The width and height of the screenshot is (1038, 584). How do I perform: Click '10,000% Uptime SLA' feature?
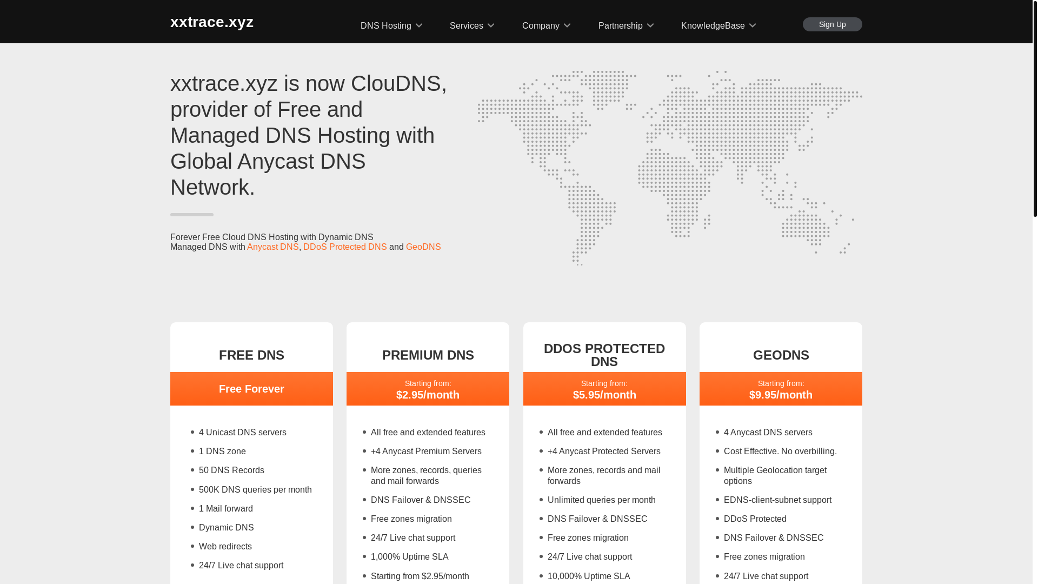[588, 576]
